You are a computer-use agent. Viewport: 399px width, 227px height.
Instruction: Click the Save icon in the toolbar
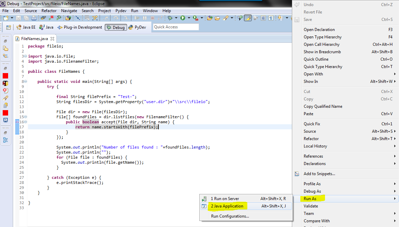[18, 19]
